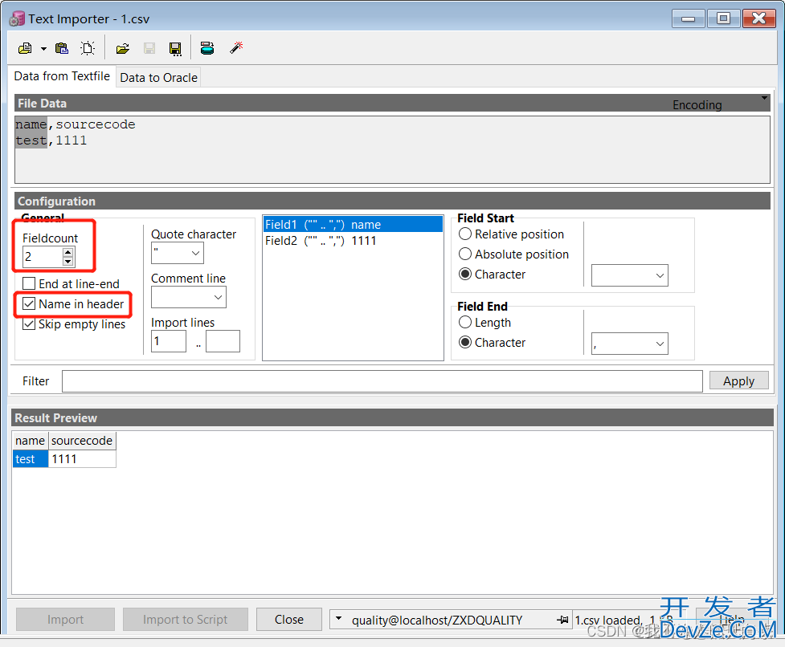785x647 pixels.
Task: Click the Import lines start field
Action: point(169,341)
